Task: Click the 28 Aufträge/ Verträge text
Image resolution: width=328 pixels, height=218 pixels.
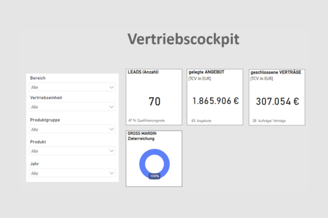Action: pyautogui.click(x=269, y=121)
